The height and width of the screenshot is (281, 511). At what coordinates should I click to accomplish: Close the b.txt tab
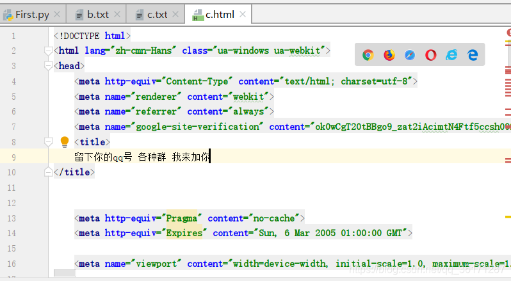[x=117, y=14]
